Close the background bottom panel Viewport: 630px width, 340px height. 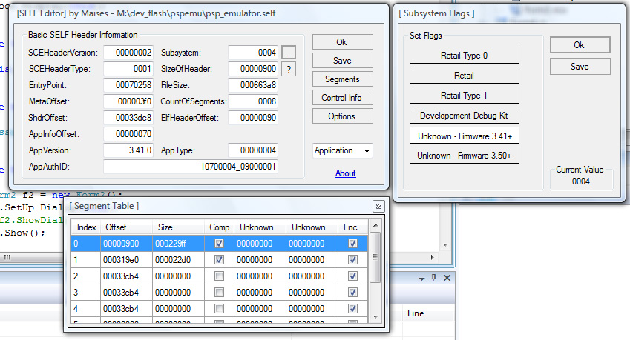pyautogui.click(x=447, y=278)
